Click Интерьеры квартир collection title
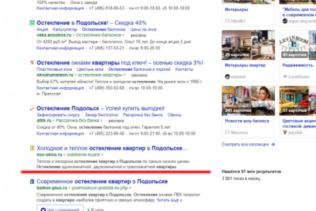This screenshot has width=316, height=211. pos(245,65)
